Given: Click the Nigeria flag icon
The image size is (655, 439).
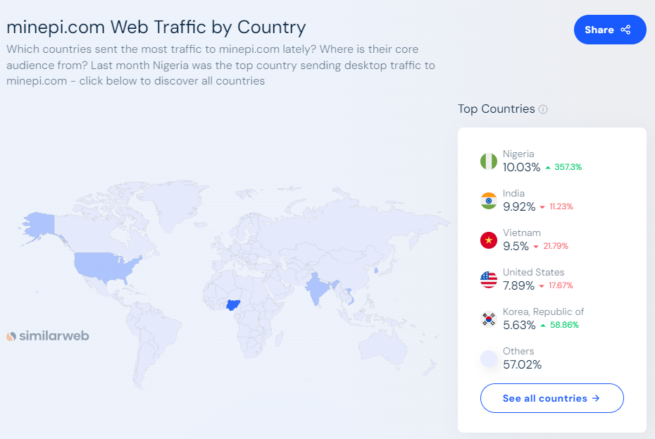Looking at the screenshot, I should point(489,161).
